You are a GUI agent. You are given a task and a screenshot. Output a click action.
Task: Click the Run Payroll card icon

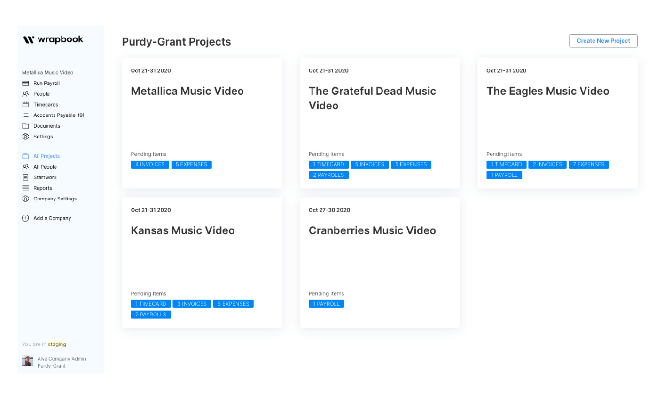(26, 83)
